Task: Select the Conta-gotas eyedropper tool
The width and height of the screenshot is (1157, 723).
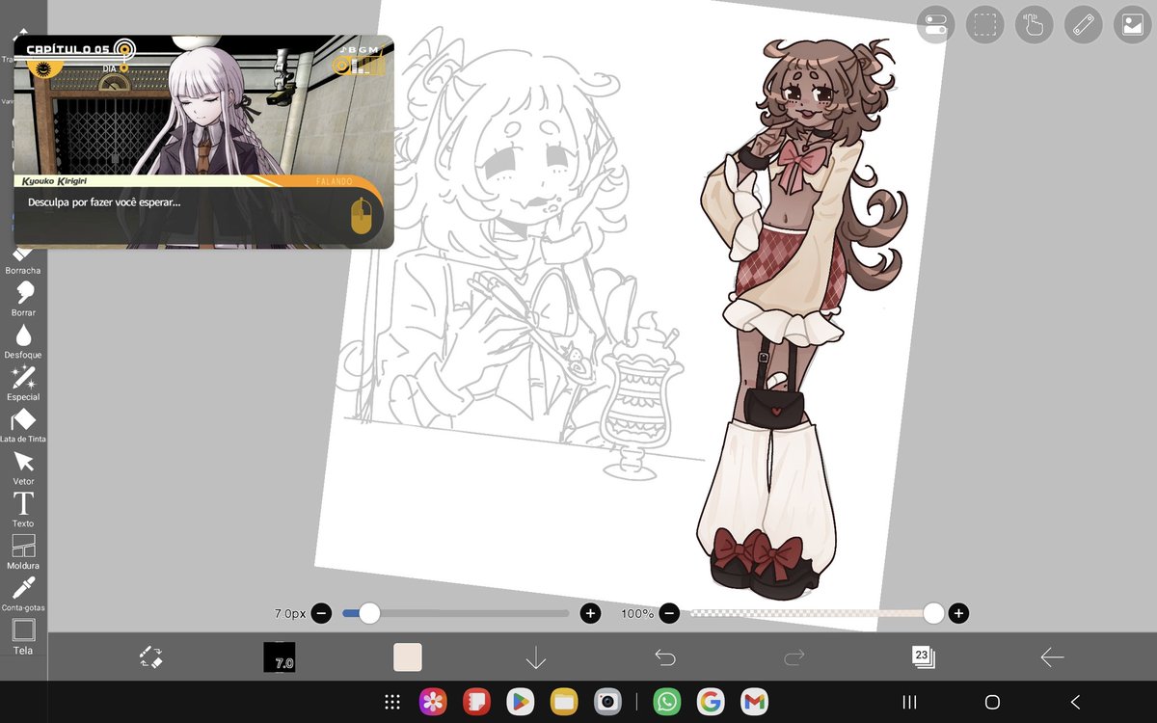Action: [23, 594]
